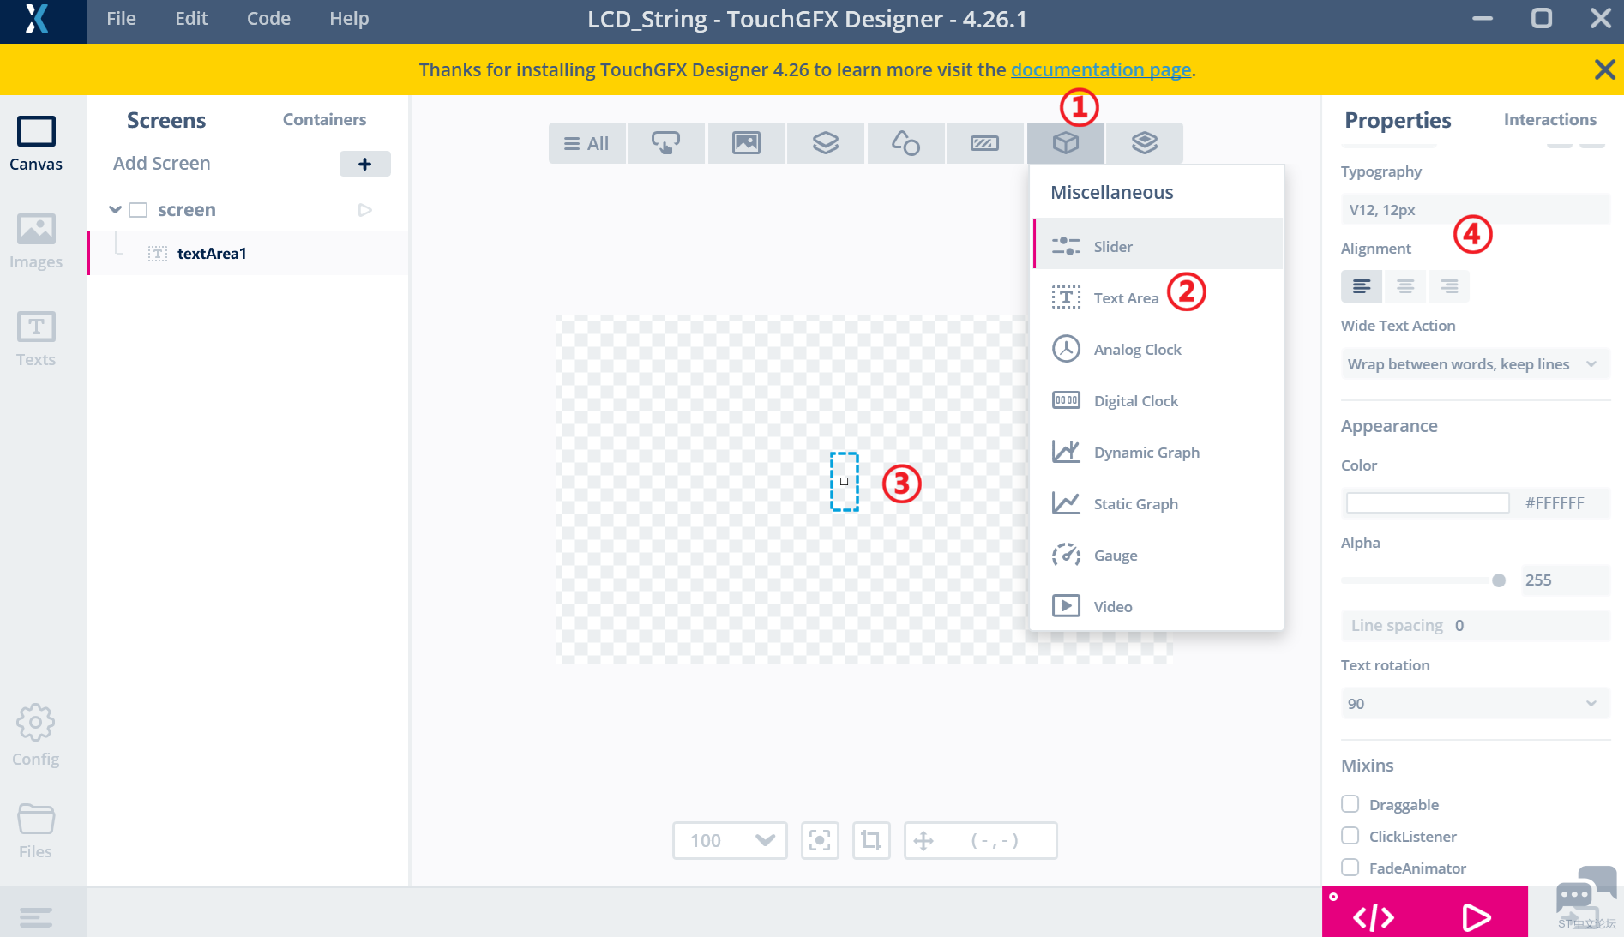Add a Static Graph widget
The width and height of the screenshot is (1624, 937).
(x=1158, y=503)
